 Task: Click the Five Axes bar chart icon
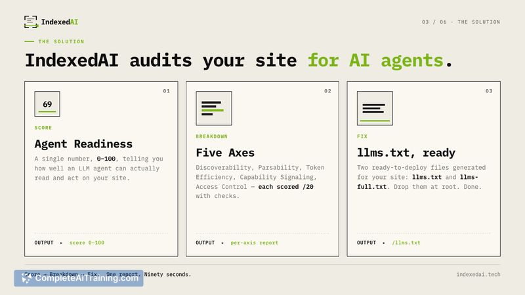pyautogui.click(x=214, y=108)
